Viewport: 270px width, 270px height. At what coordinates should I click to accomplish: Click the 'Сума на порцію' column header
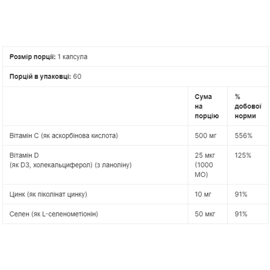207,106
